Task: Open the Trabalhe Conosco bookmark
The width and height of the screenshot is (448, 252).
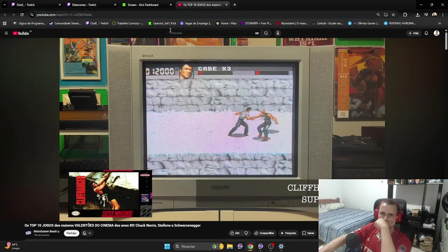Action: (128, 23)
